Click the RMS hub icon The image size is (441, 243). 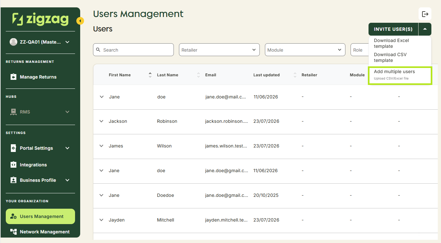[x=13, y=112]
